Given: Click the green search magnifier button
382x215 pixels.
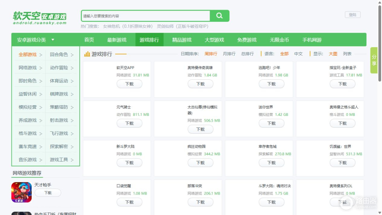Looking at the screenshot, I should click(220, 16).
